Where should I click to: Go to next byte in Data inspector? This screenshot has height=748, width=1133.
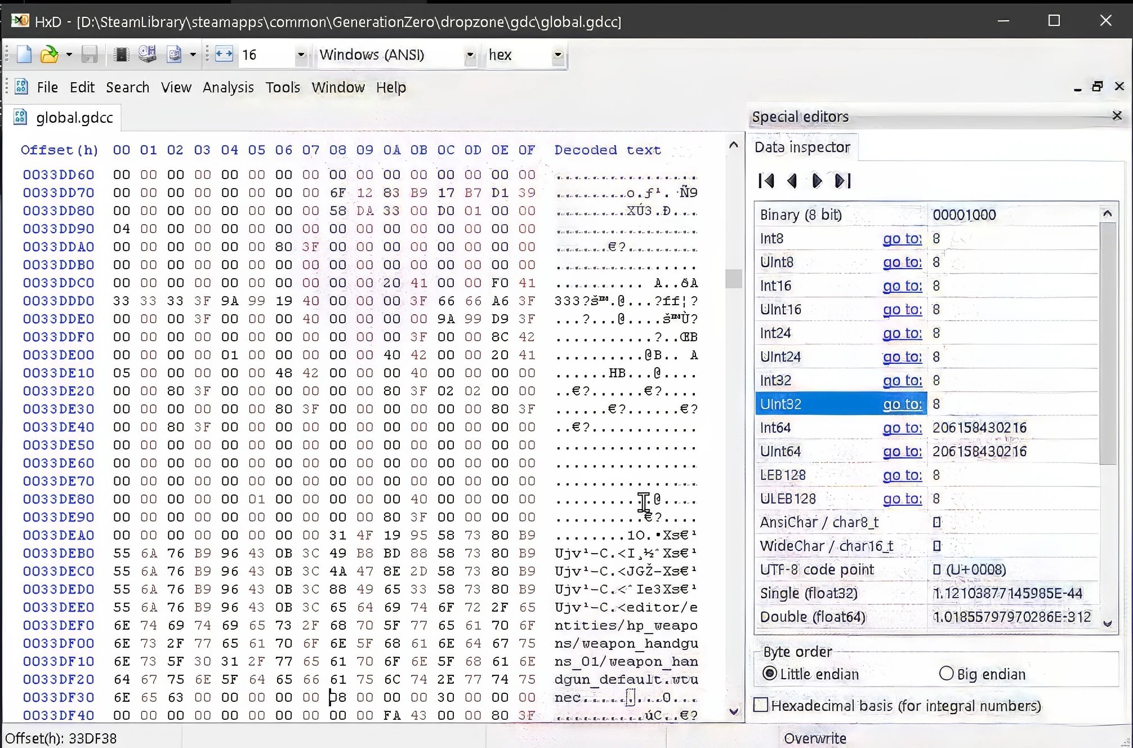817,181
